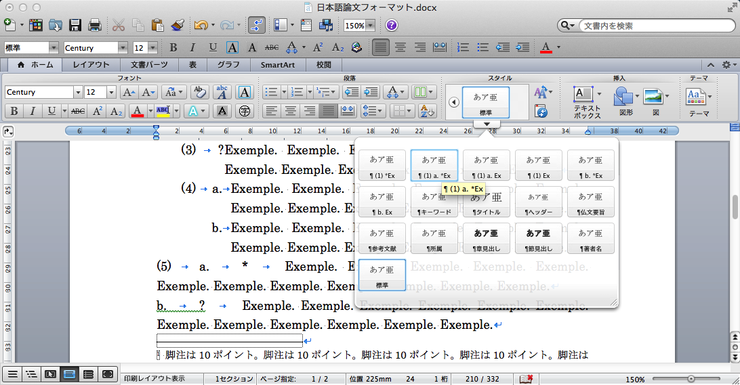Click the increase indent icon in ribbon
This screenshot has height=385, width=740.
[x=371, y=92]
